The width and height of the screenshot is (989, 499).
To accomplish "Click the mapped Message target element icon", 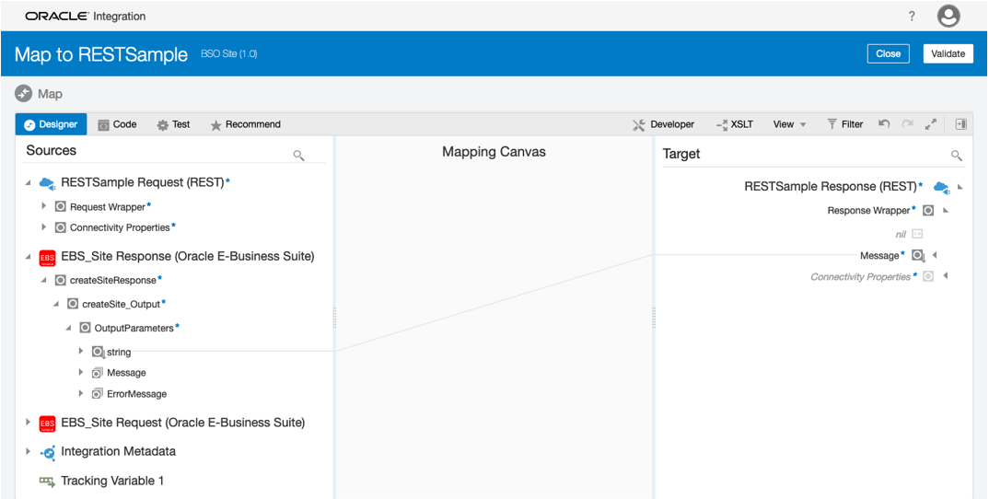I will (918, 256).
